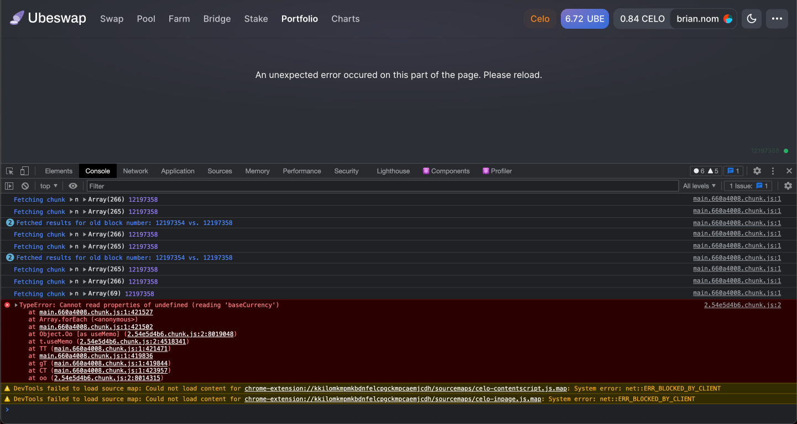The image size is (797, 424).
Task: Click the 6.72 UBE balance button
Action: 585,19
